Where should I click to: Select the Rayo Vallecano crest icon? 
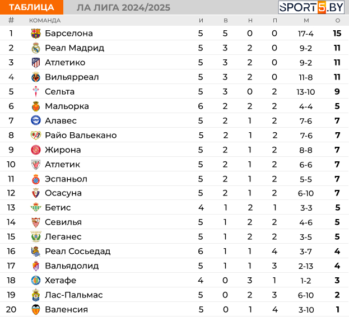(x=36, y=135)
